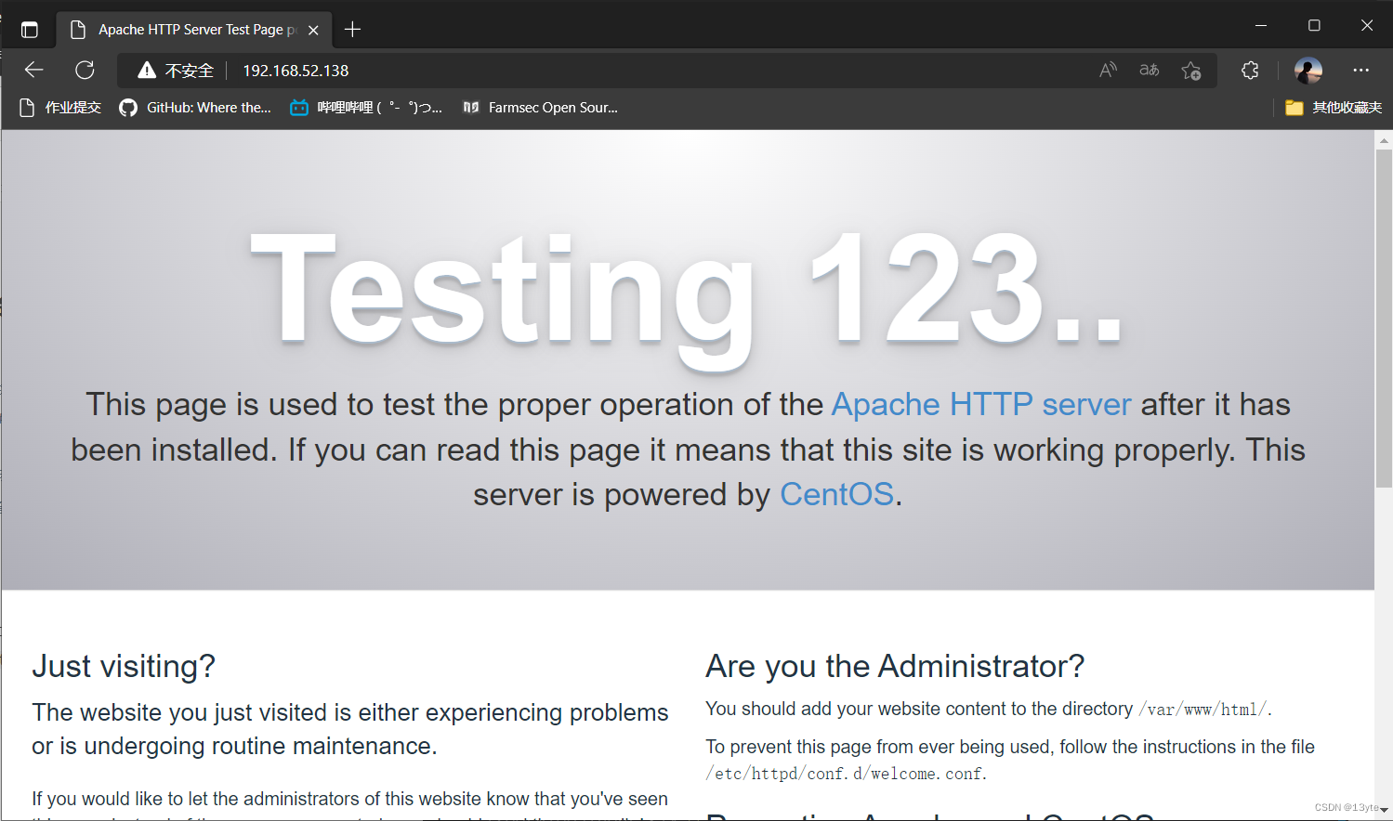Viewport: 1393px width, 821px height.
Task: Open Settings and more menu
Action: (x=1361, y=70)
